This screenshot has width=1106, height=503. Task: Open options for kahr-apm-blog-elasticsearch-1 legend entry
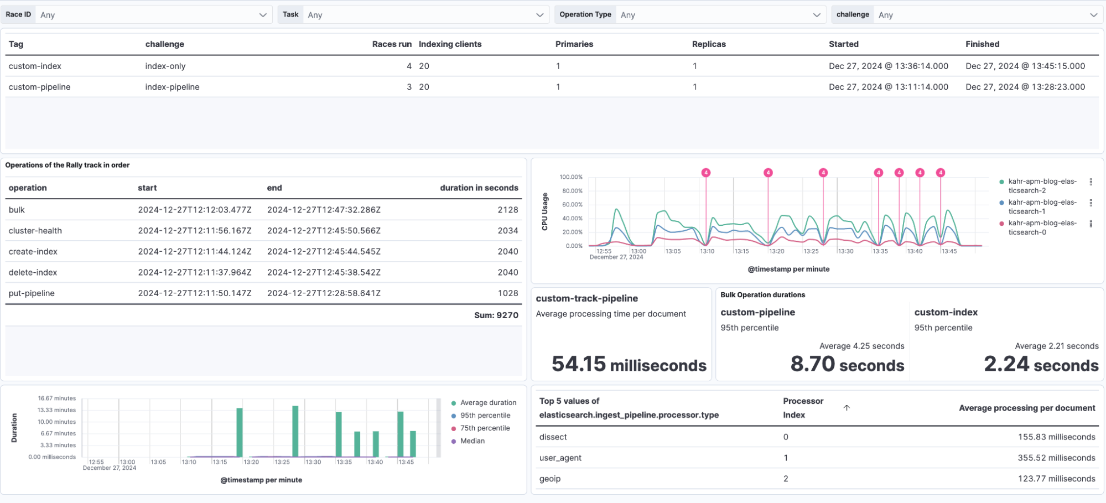click(1091, 203)
